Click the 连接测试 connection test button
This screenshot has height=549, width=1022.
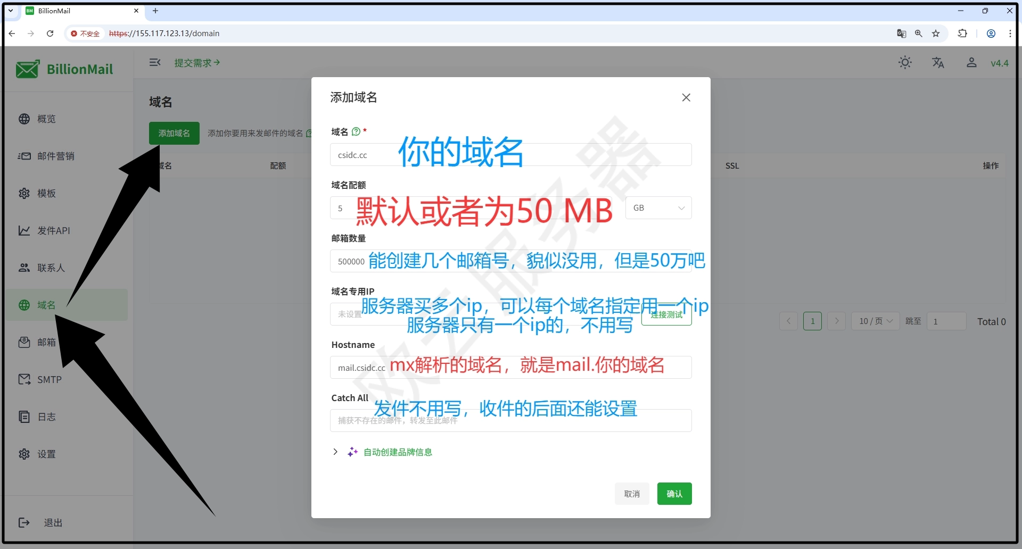click(666, 314)
